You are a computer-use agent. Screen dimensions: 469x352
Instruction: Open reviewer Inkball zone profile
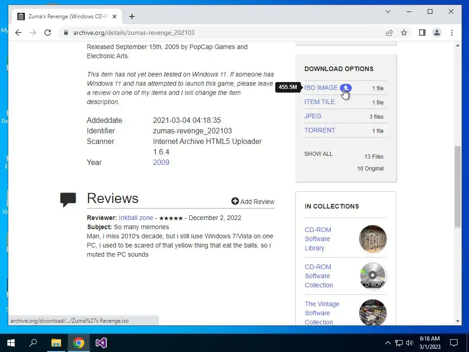(136, 218)
